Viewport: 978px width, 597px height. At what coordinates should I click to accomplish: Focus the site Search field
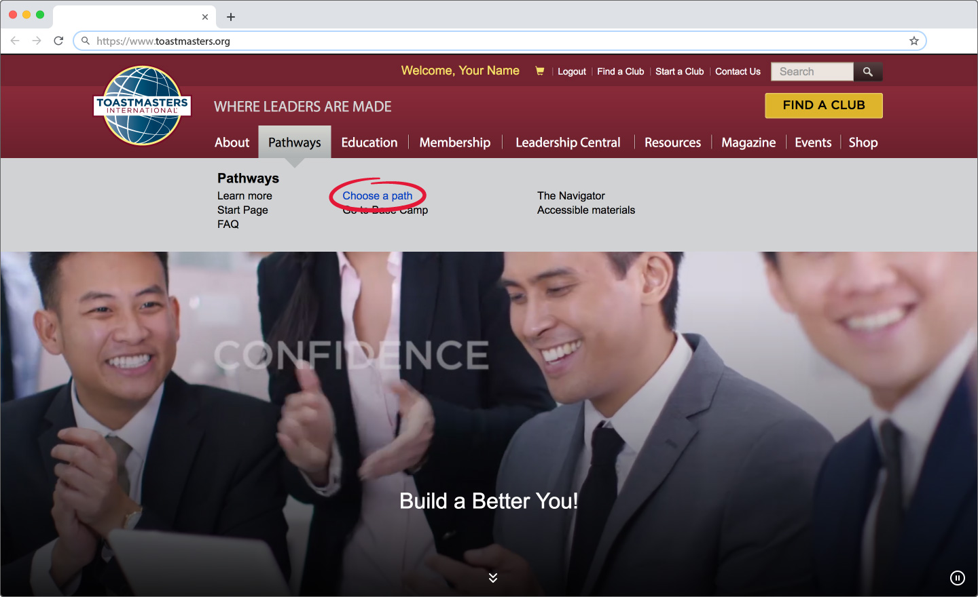tap(812, 72)
